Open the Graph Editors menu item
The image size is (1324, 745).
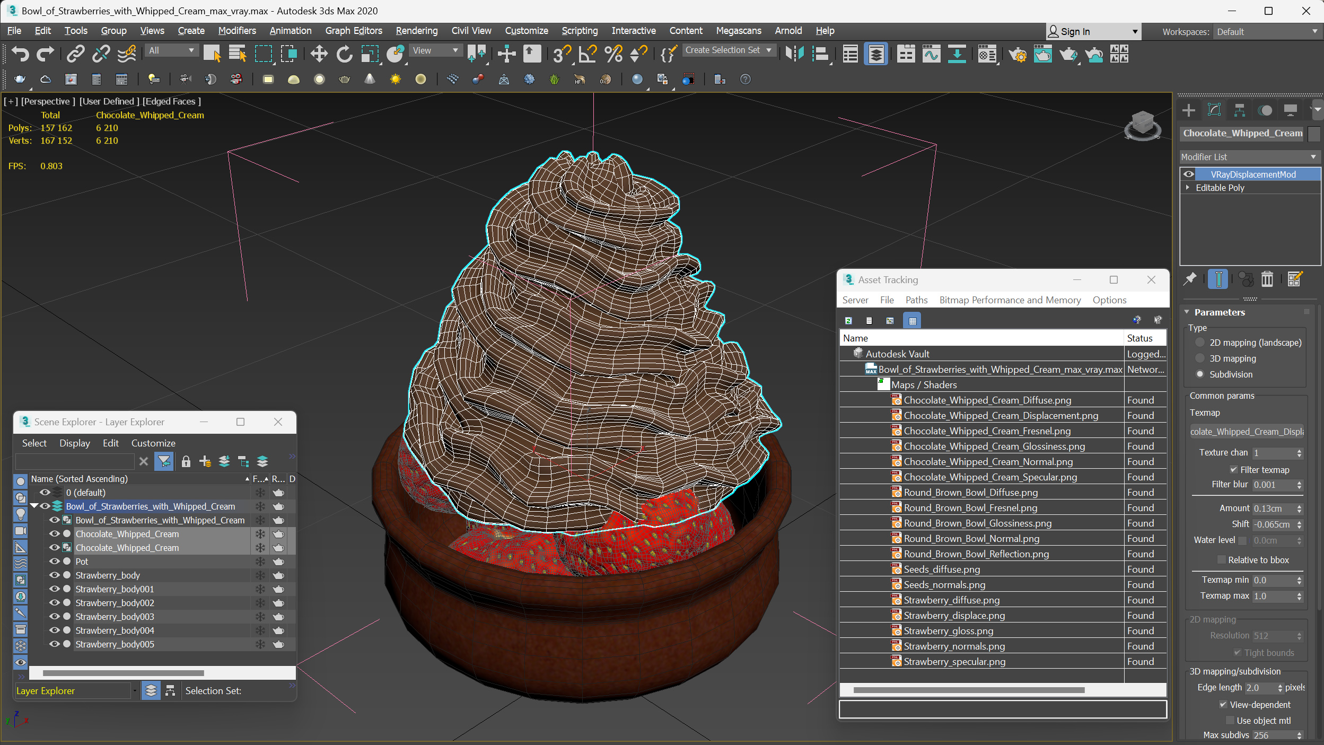point(355,30)
